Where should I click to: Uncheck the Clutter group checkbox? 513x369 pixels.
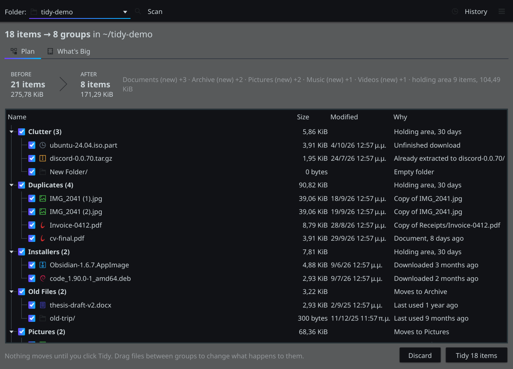pos(22,132)
